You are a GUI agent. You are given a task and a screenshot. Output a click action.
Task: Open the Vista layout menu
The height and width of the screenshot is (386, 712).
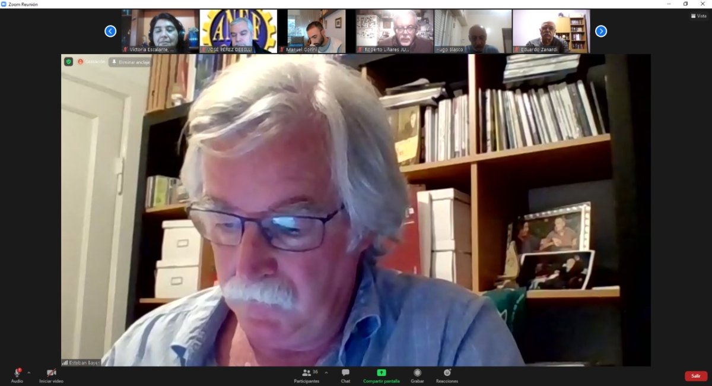pyautogui.click(x=699, y=16)
